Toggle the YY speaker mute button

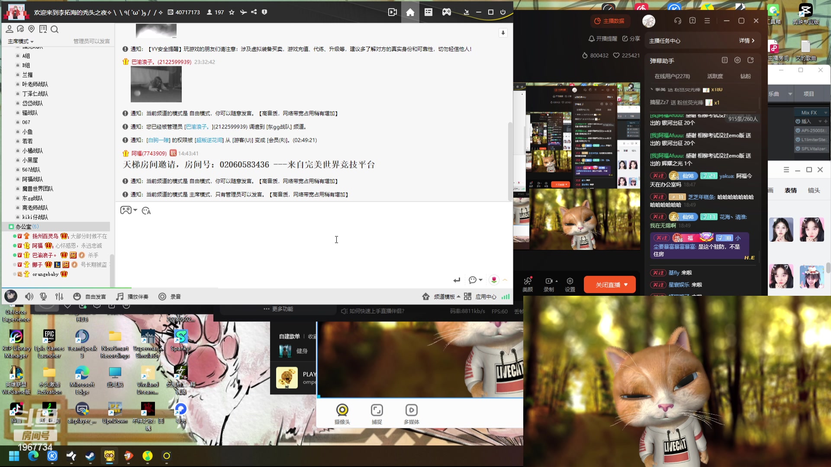[29, 297]
